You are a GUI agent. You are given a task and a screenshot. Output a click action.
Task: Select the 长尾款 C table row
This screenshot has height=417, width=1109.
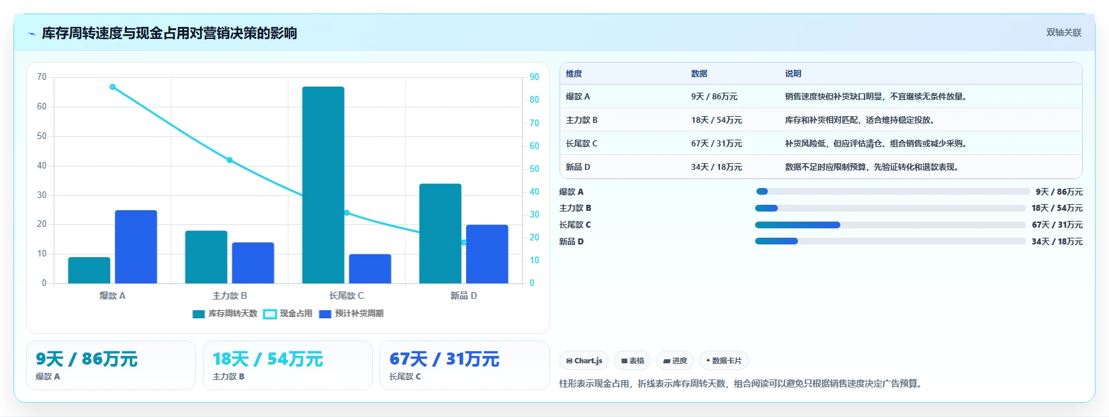(x=821, y=144)
